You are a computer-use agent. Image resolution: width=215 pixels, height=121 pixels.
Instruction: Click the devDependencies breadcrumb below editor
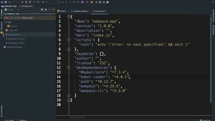[78, 117]
